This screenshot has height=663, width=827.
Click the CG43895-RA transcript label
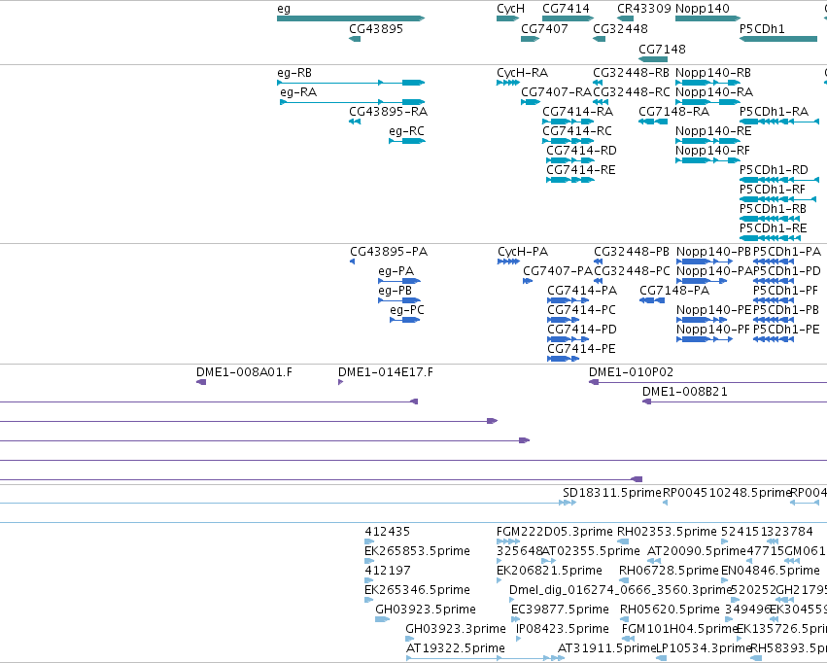(388, 112)
